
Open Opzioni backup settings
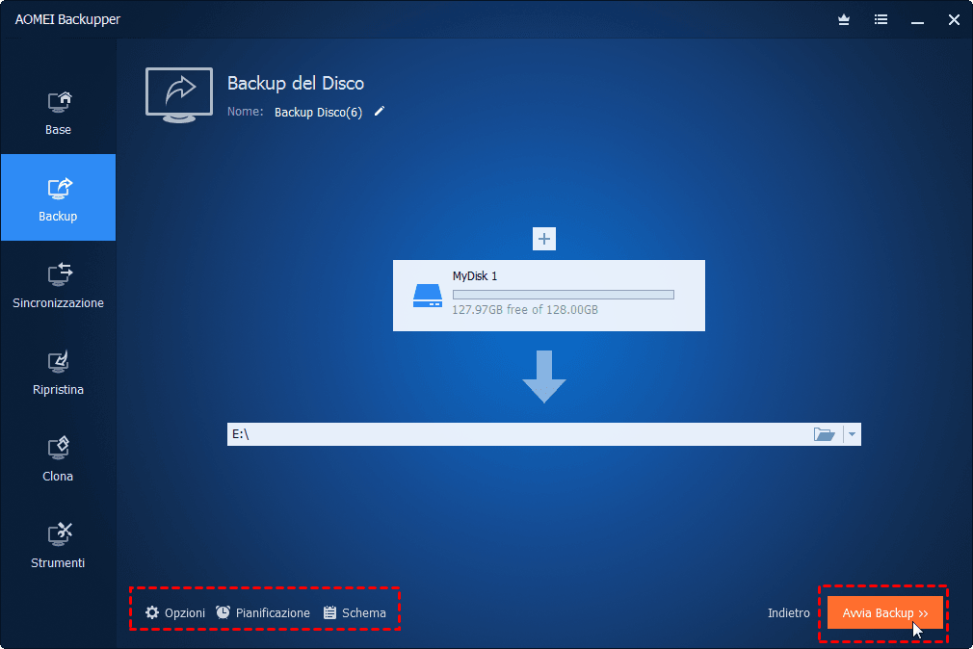pos(175,613)
